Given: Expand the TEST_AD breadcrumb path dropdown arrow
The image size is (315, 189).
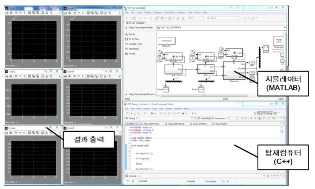Looking at the screenshot, I should (285, 28).
